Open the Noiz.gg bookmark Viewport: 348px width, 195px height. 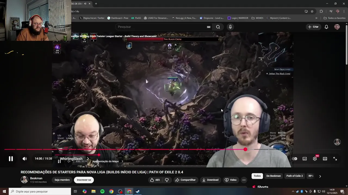point(184,18)
